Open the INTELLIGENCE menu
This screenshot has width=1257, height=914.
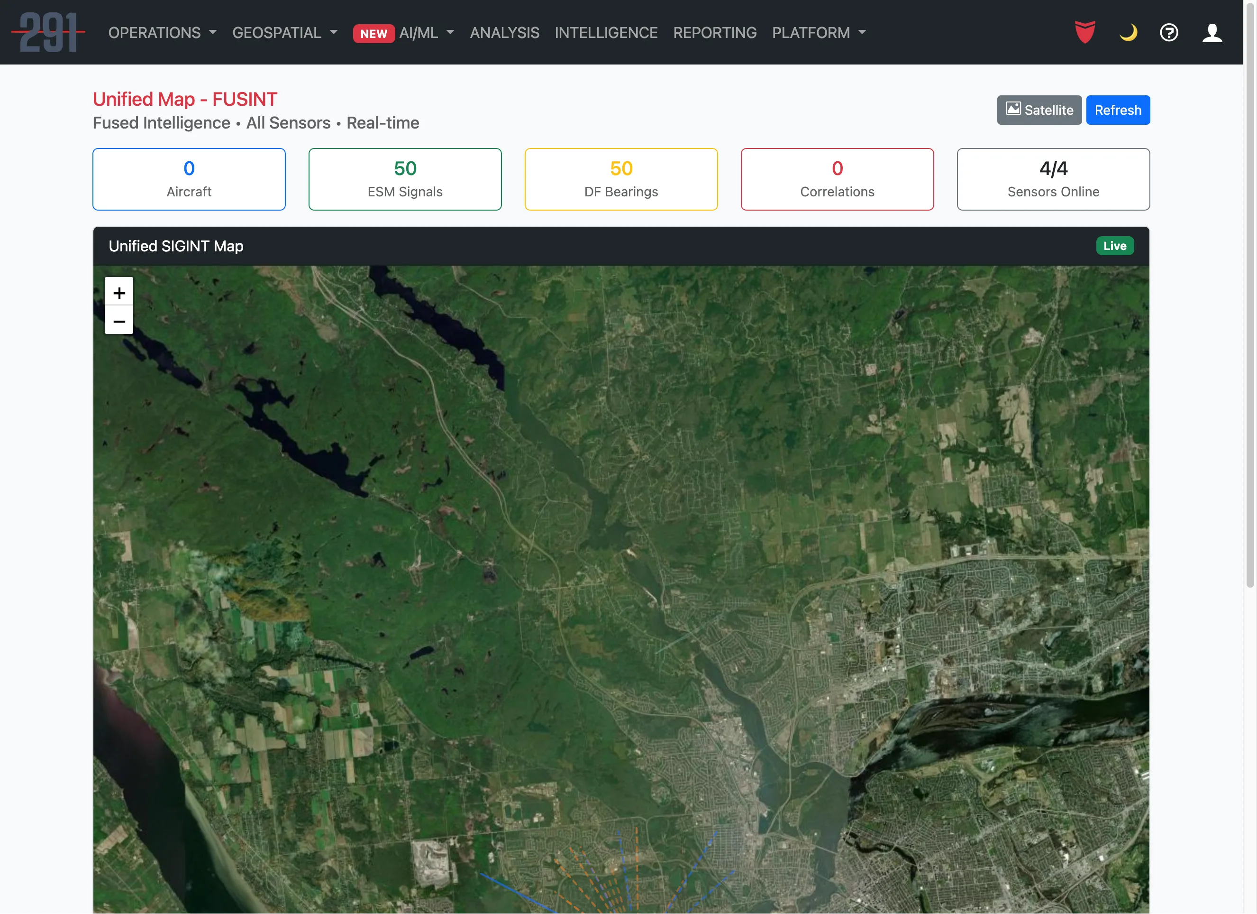(606, 33)
